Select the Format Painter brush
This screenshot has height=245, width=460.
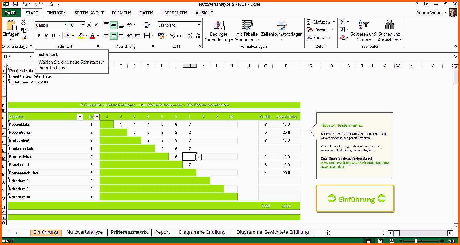click(x=24, y=38)
